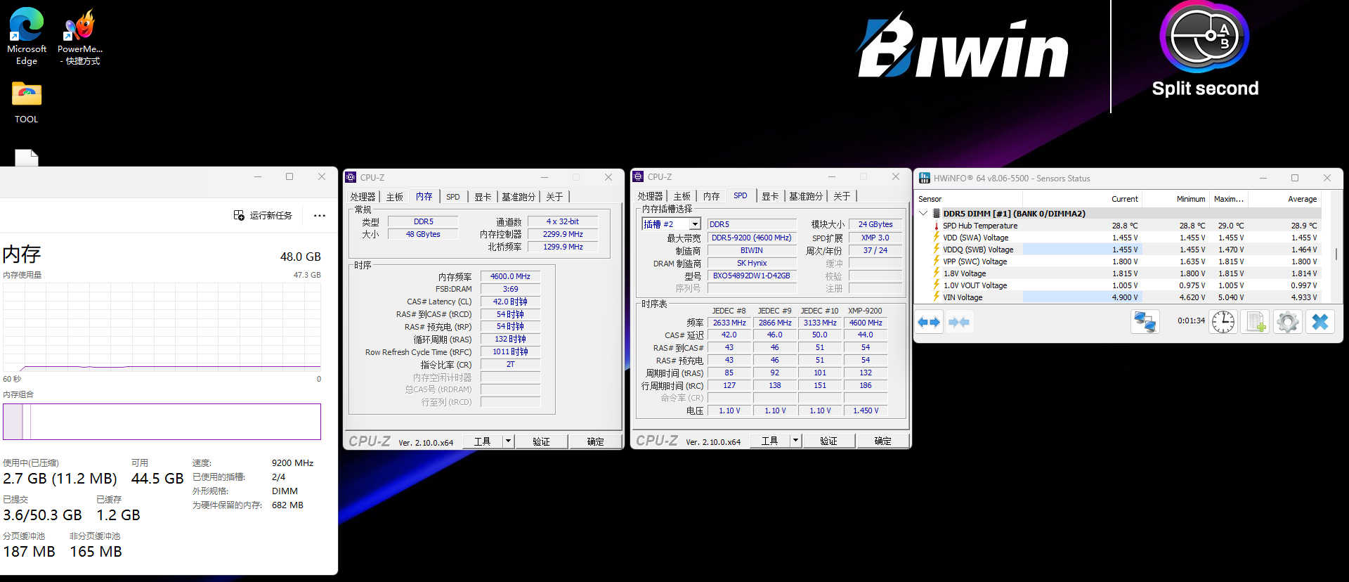1349x582 pixels.
Task: Close sensors with the blue X icon
Action: tap(1320, 322)
